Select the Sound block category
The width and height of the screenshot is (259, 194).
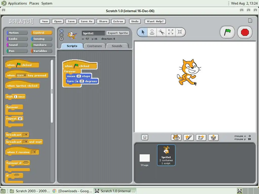pyautogui.click(x=17, y=45)
